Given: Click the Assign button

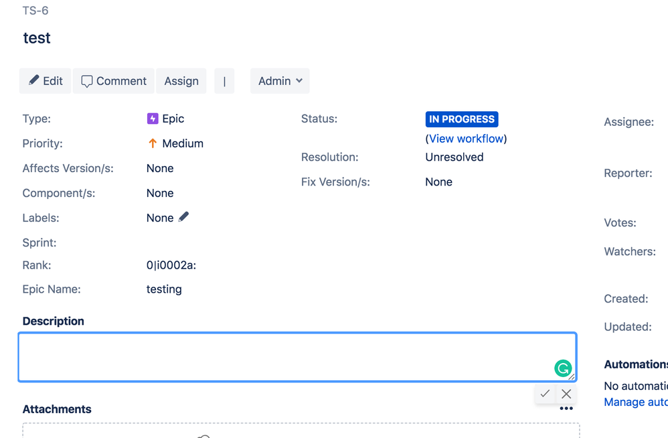Looking at the screenshot, I should pos(181,80).
